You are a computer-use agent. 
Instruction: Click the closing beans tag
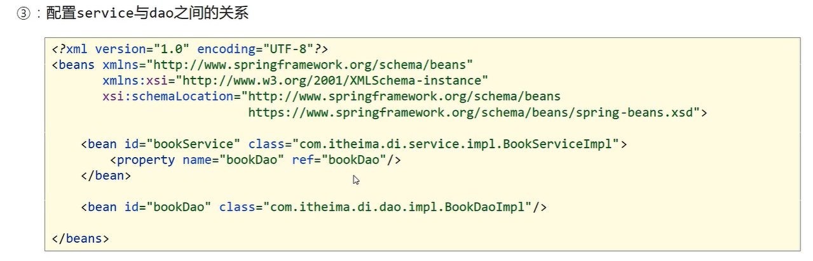[80, 239]
